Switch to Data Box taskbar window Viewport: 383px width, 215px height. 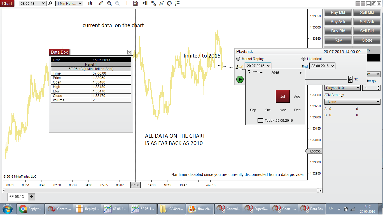pos(312,209)
